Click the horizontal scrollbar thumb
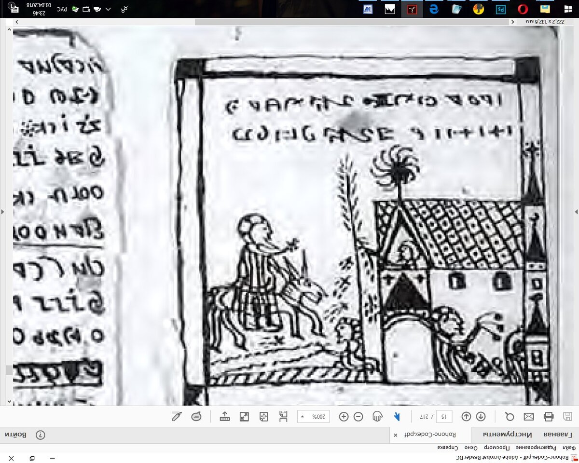This screenshot has height=463, width=579. 352,22
